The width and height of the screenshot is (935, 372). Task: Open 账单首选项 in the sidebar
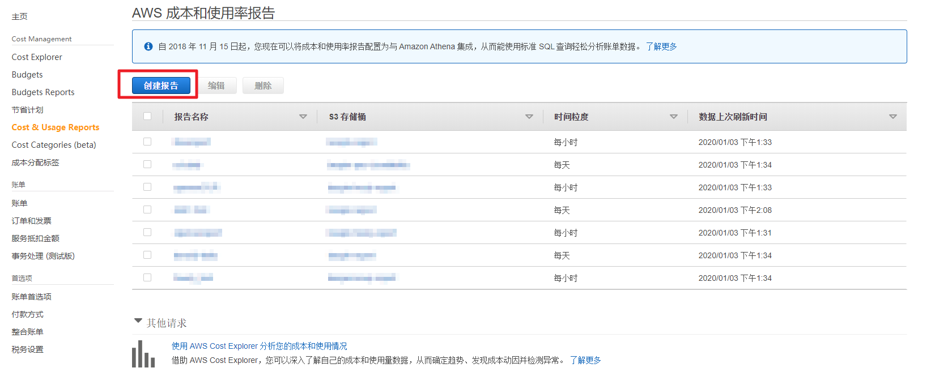coord(32,297)
